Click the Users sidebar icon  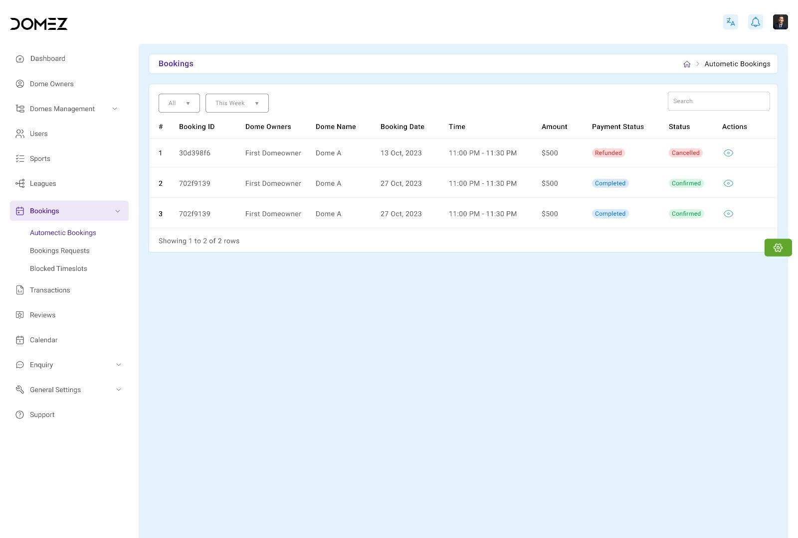[x=20, y=134]
